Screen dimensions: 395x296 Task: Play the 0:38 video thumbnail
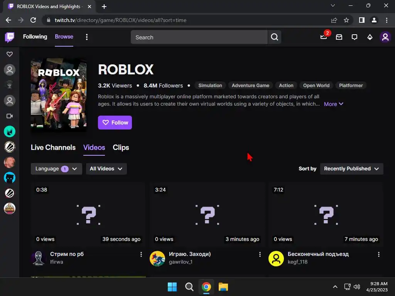(88, 215)
